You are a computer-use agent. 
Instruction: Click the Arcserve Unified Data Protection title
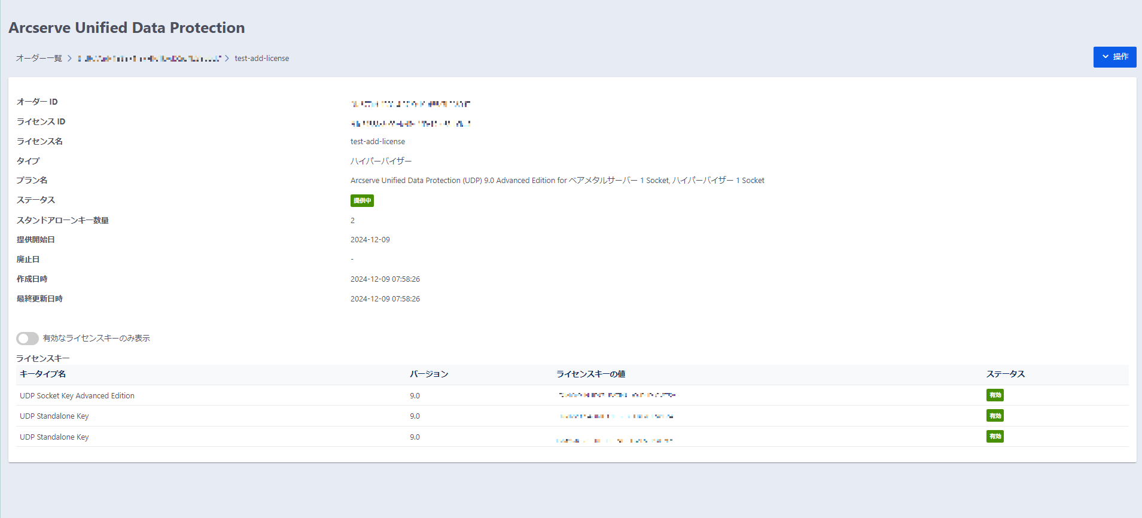(x=127, y=28)
